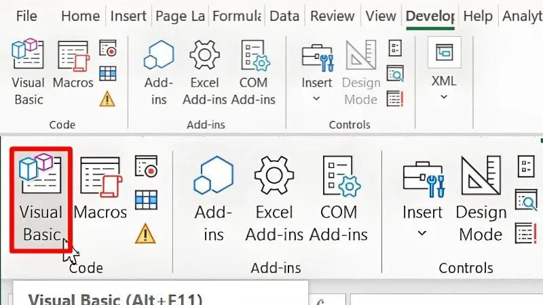The image size is (543, 305).
Task: Click Insert controls toolbox in the small upper ribbon
Action: [x=317, y=57]
